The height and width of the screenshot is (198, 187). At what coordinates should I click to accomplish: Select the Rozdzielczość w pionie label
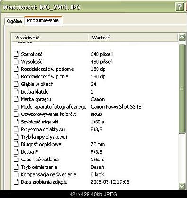click(45, 76)
